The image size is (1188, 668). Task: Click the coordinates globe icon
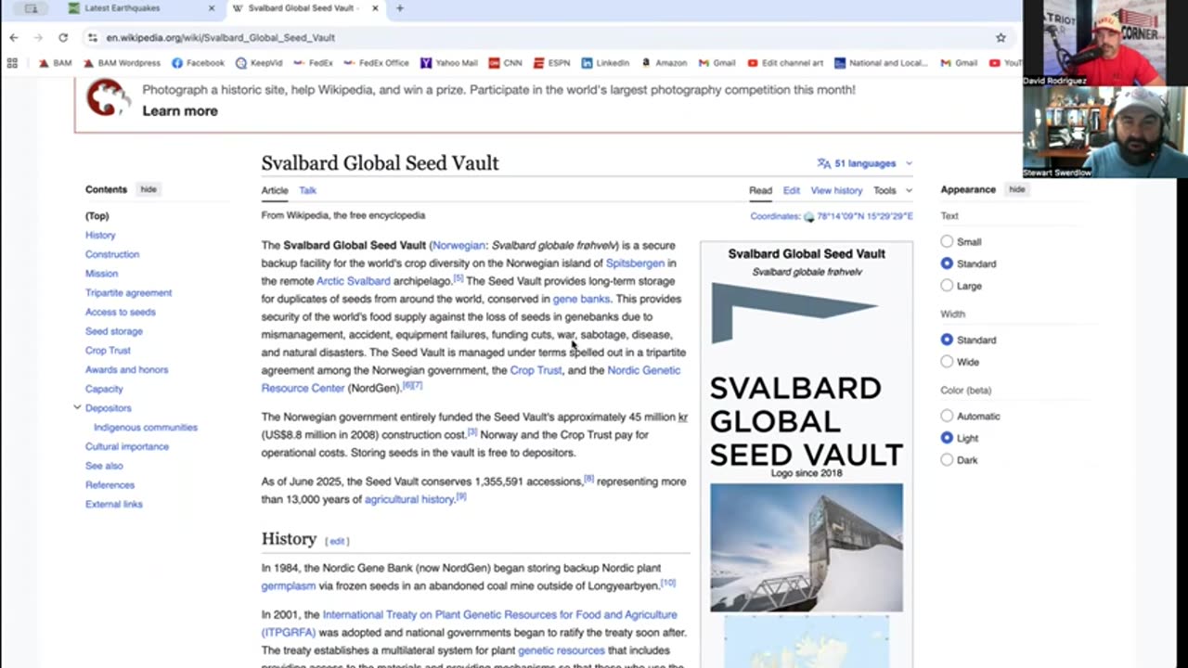point(808,217)
